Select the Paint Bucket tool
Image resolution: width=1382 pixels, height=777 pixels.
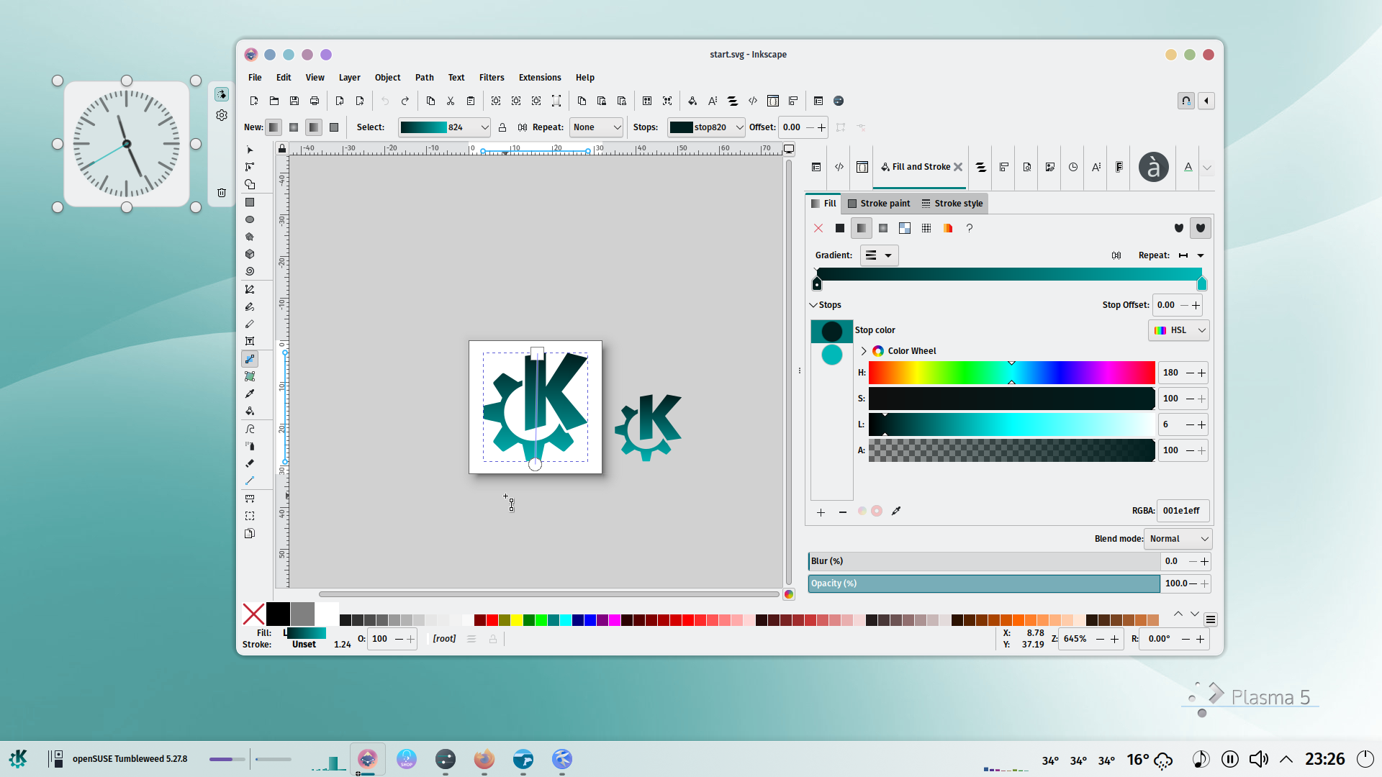click(250, 411)
